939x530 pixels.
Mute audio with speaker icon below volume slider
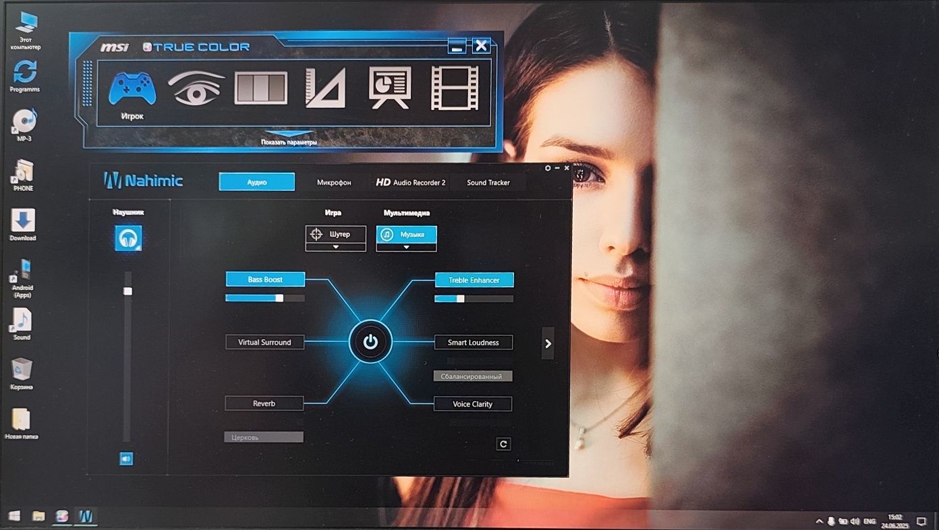[x=127, y=459]
